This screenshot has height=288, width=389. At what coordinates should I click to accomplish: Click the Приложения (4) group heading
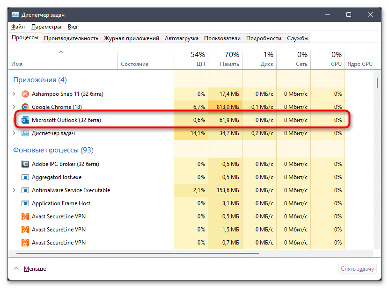40,80
